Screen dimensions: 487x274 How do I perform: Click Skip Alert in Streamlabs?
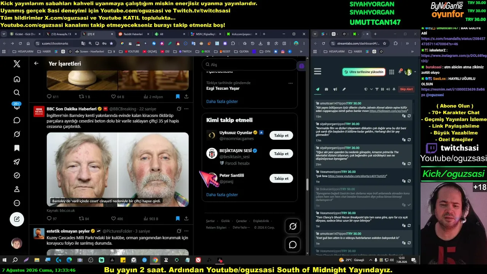pyautogui.click(x=406, y=89)
